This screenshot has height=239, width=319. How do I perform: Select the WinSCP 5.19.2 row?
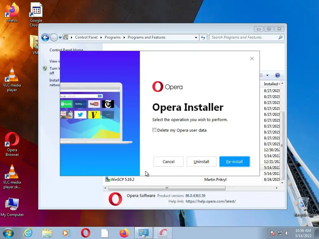[192, 180]
